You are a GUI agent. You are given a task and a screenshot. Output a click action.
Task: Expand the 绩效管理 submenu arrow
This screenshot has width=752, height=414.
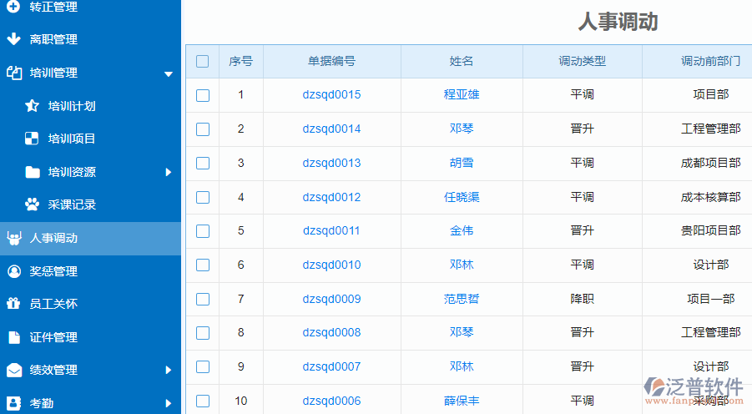(x=169, y=370)
